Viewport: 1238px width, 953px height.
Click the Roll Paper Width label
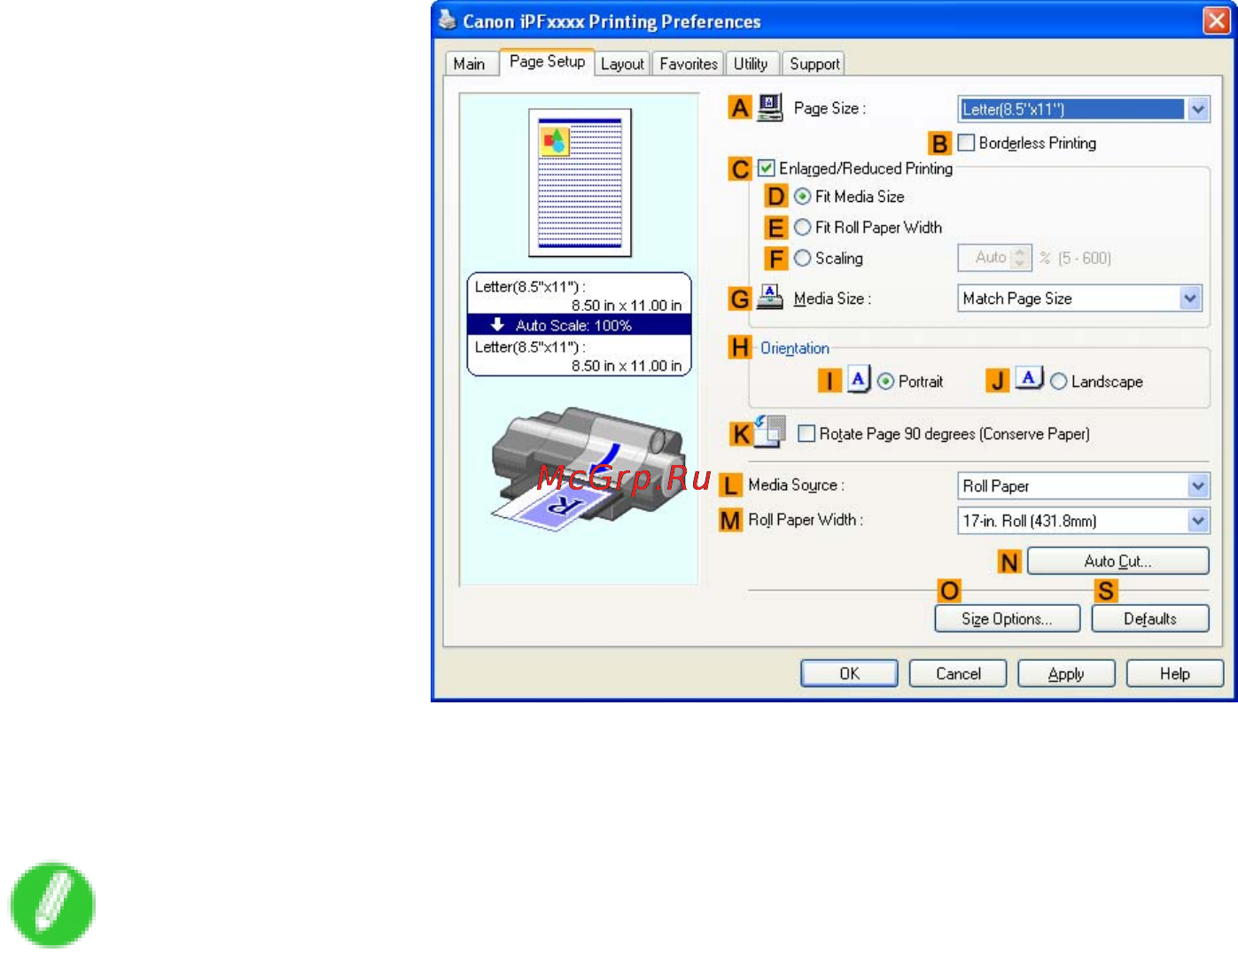point(806,520)
